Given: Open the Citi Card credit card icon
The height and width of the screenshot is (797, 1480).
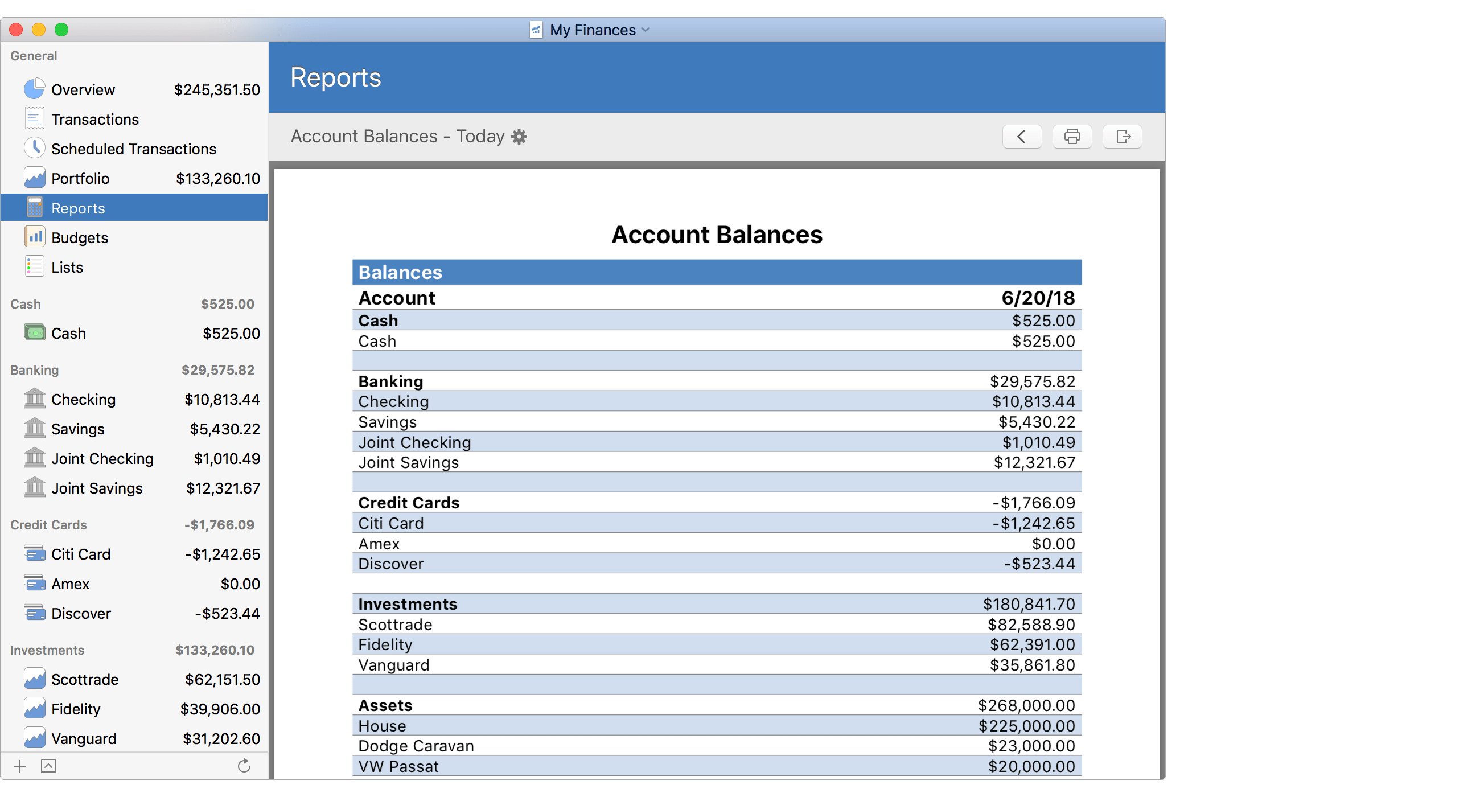Looking at the screenshot, I should [x=35, y=553].
